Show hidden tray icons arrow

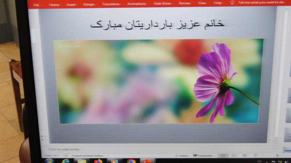267,162
